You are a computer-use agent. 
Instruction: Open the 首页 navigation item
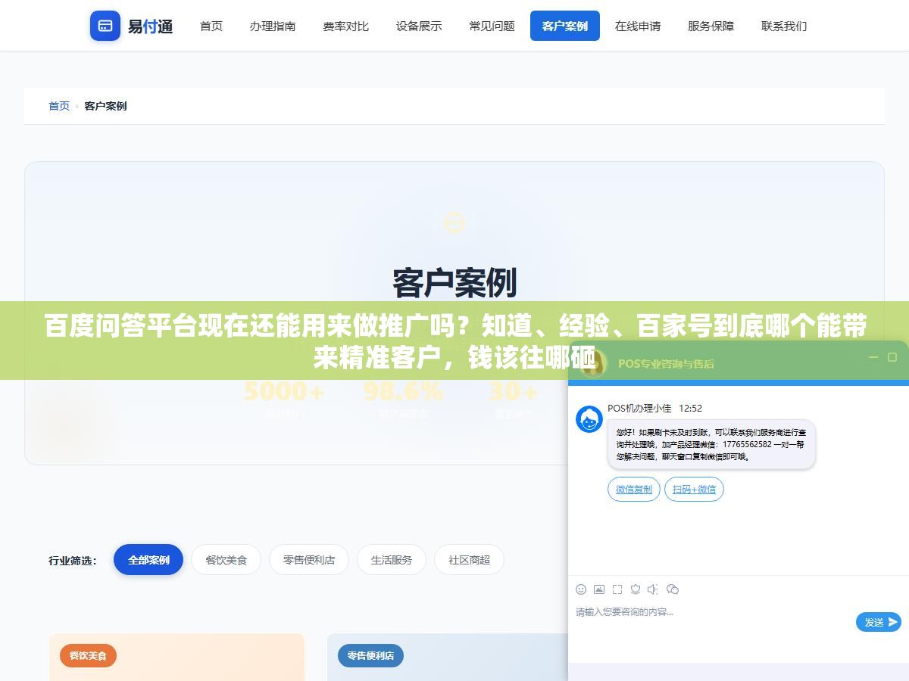(211, 26)
